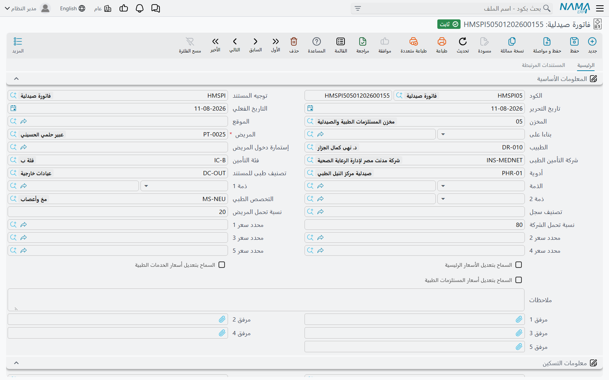Click the حفظ (Save) toolbar icon
The image size is (609, 380).
coord(574,41)
